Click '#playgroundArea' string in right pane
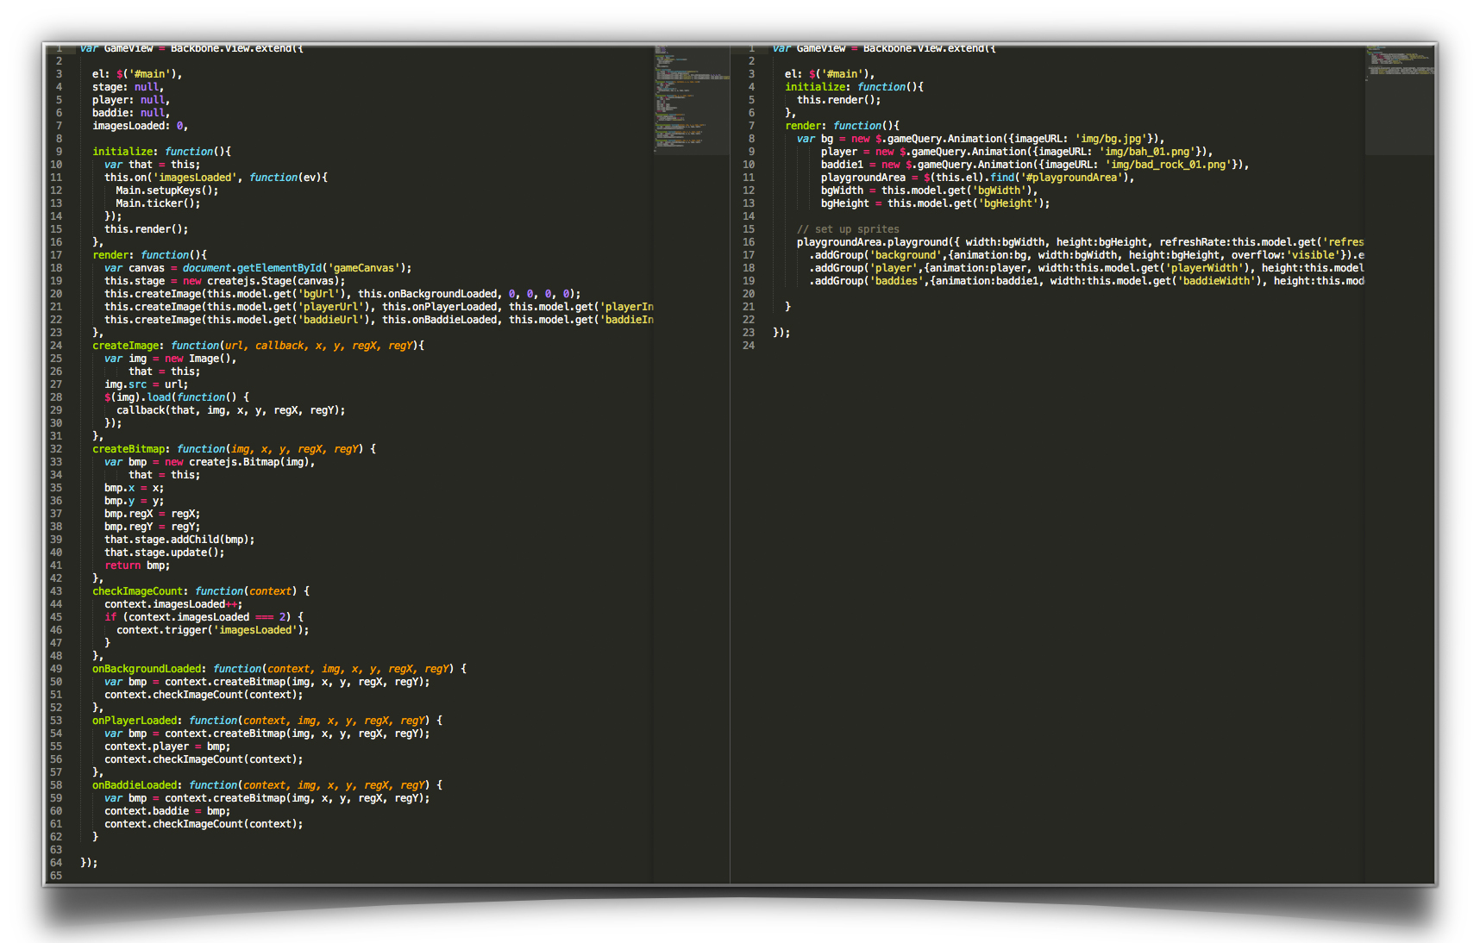The width and height of the screenshot is (1480, 943). click(1071, 178)
